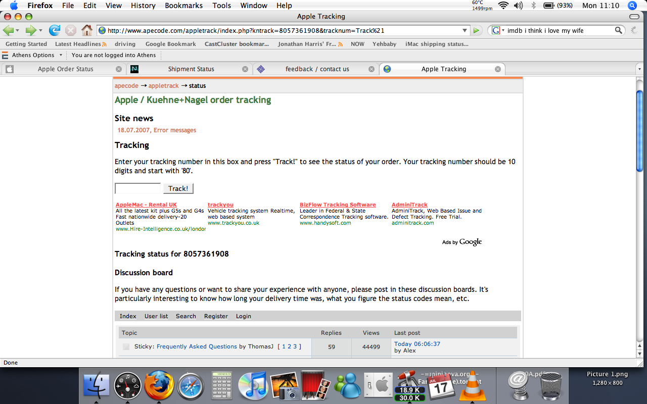Screen dimensions: 647x404
Task: Open the network speed monitor Dock icon
Action: (410, 386)
